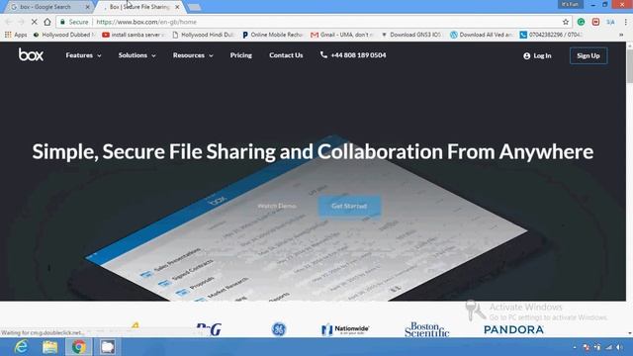Click the green Grammarly extension icon
The height and width of the screenshot is (356, 633).
tap(581, 22)
